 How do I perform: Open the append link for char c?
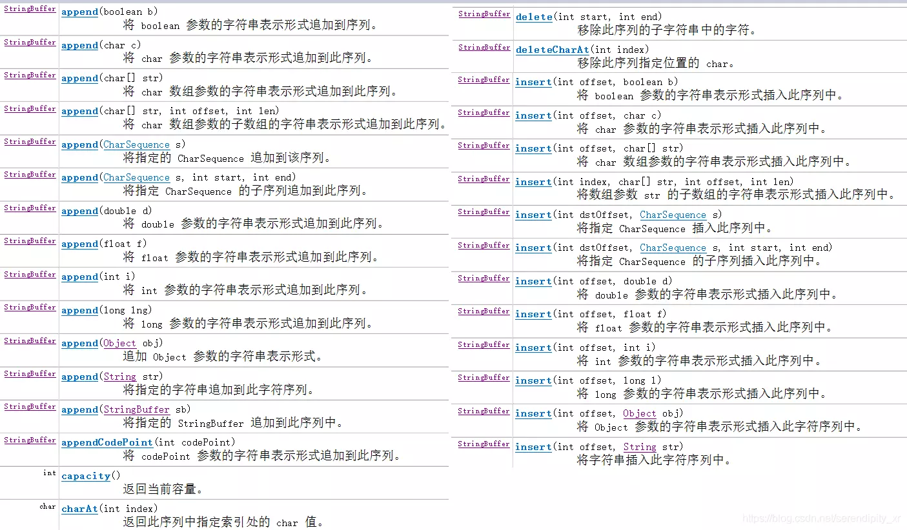pyautogui.click(x=79, y=45)
